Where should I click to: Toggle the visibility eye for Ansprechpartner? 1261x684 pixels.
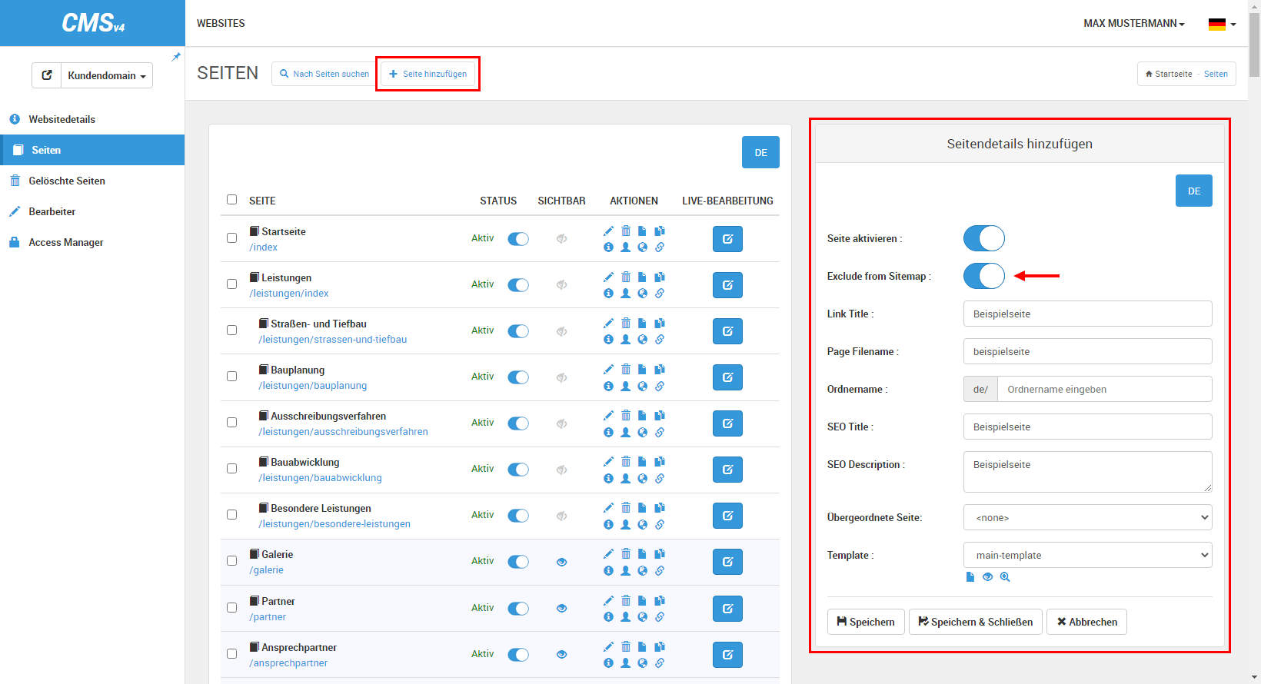pos(561,654)
